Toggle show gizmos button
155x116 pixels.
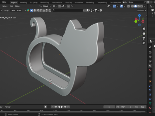[x=114, y=6]
